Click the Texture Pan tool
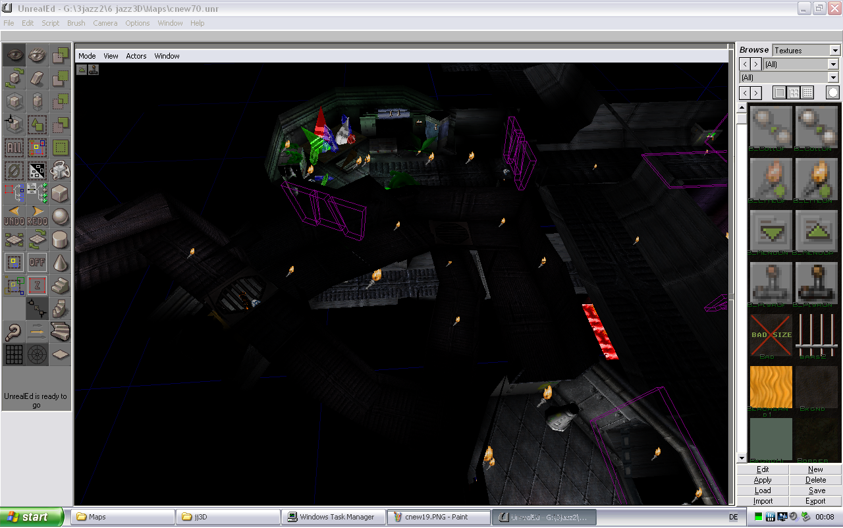Viewport: 843px width, 528px height. tap(14, 240)
